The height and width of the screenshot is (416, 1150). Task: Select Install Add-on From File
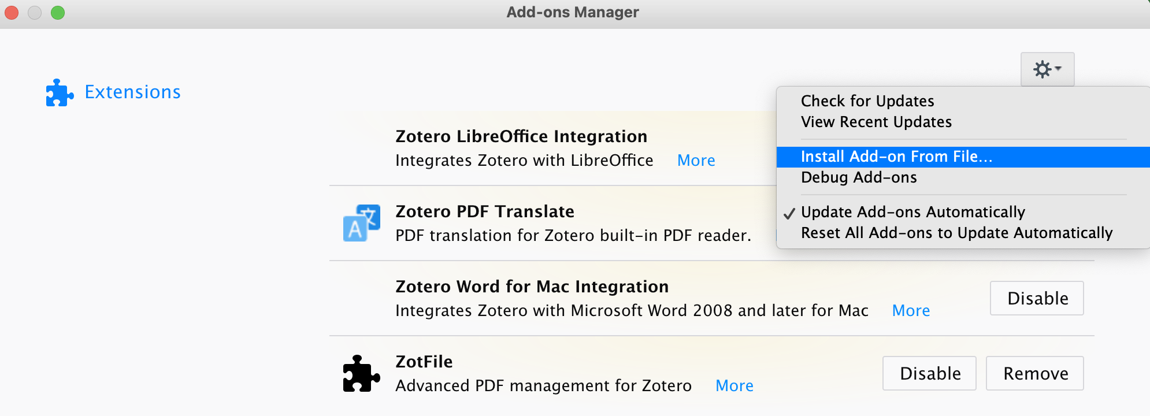pos(896,157)
